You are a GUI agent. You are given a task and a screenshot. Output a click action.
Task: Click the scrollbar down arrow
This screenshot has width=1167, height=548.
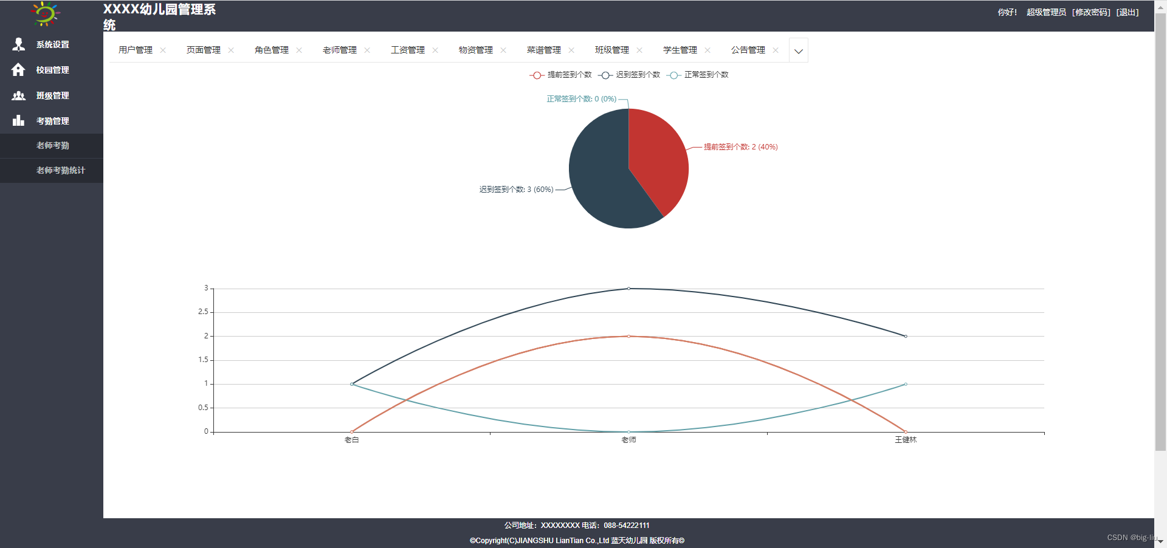pyautogui.click(x=1160, y=541)
